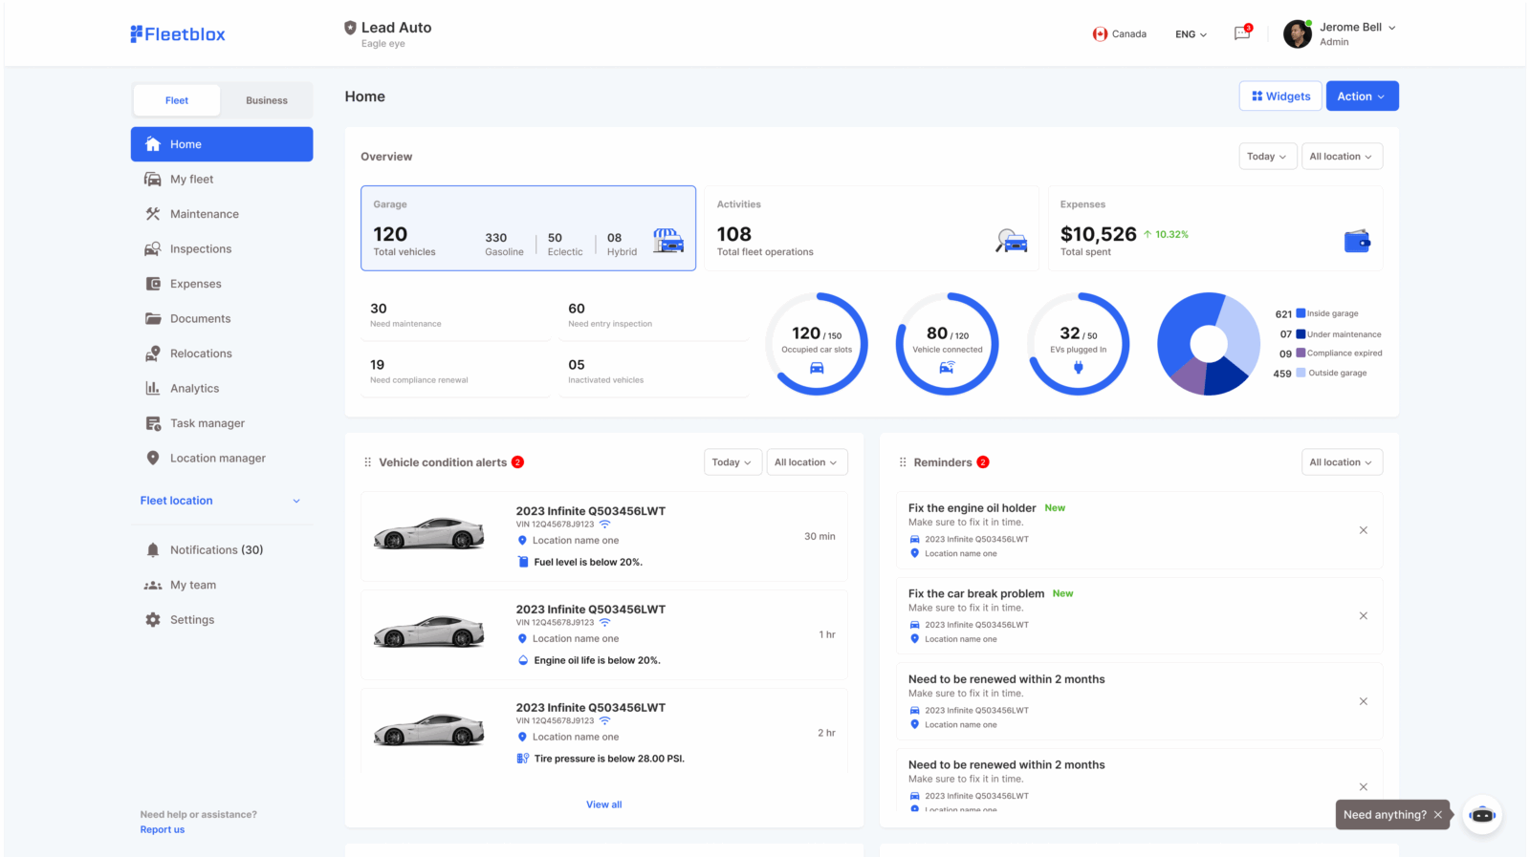1530x857 pixels.
Task: Click the Relocations icon
Action: point(153,354)
